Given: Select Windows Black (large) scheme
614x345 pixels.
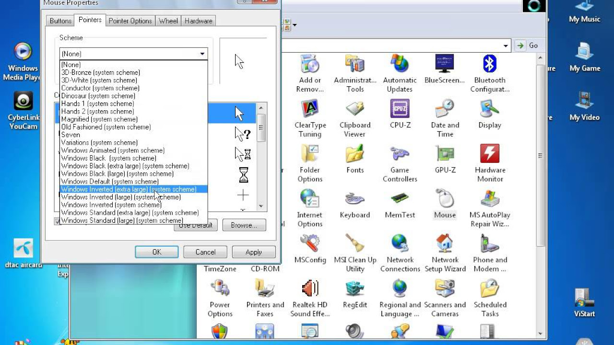Looking at the screenshot, I should (134, 173).
